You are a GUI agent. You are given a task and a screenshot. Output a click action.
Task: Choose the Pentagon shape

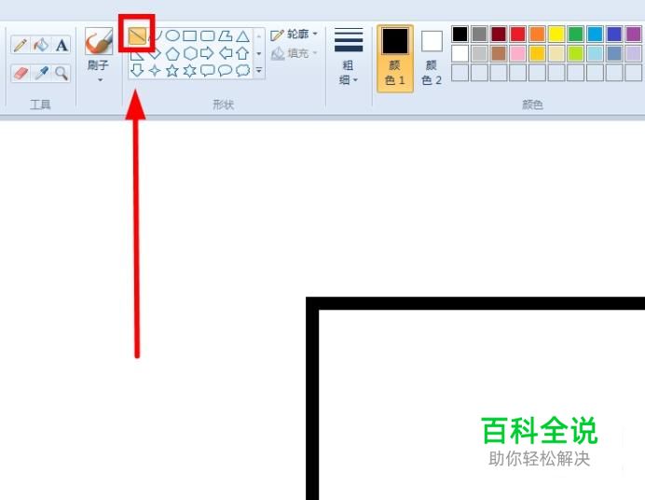pyautogui.click(x=172, y=53)
